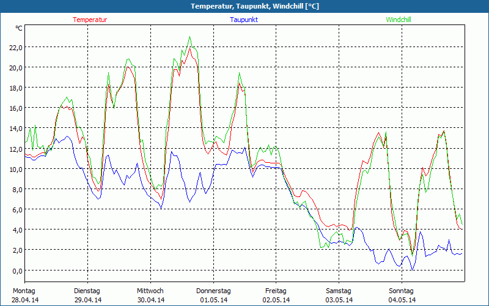Click the 18,0 y-axis value
Screen dimensions: 489x306
16,88
